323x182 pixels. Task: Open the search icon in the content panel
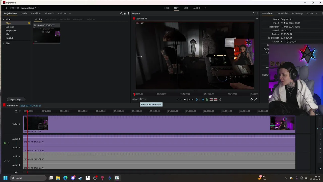(x=121, y=13)
